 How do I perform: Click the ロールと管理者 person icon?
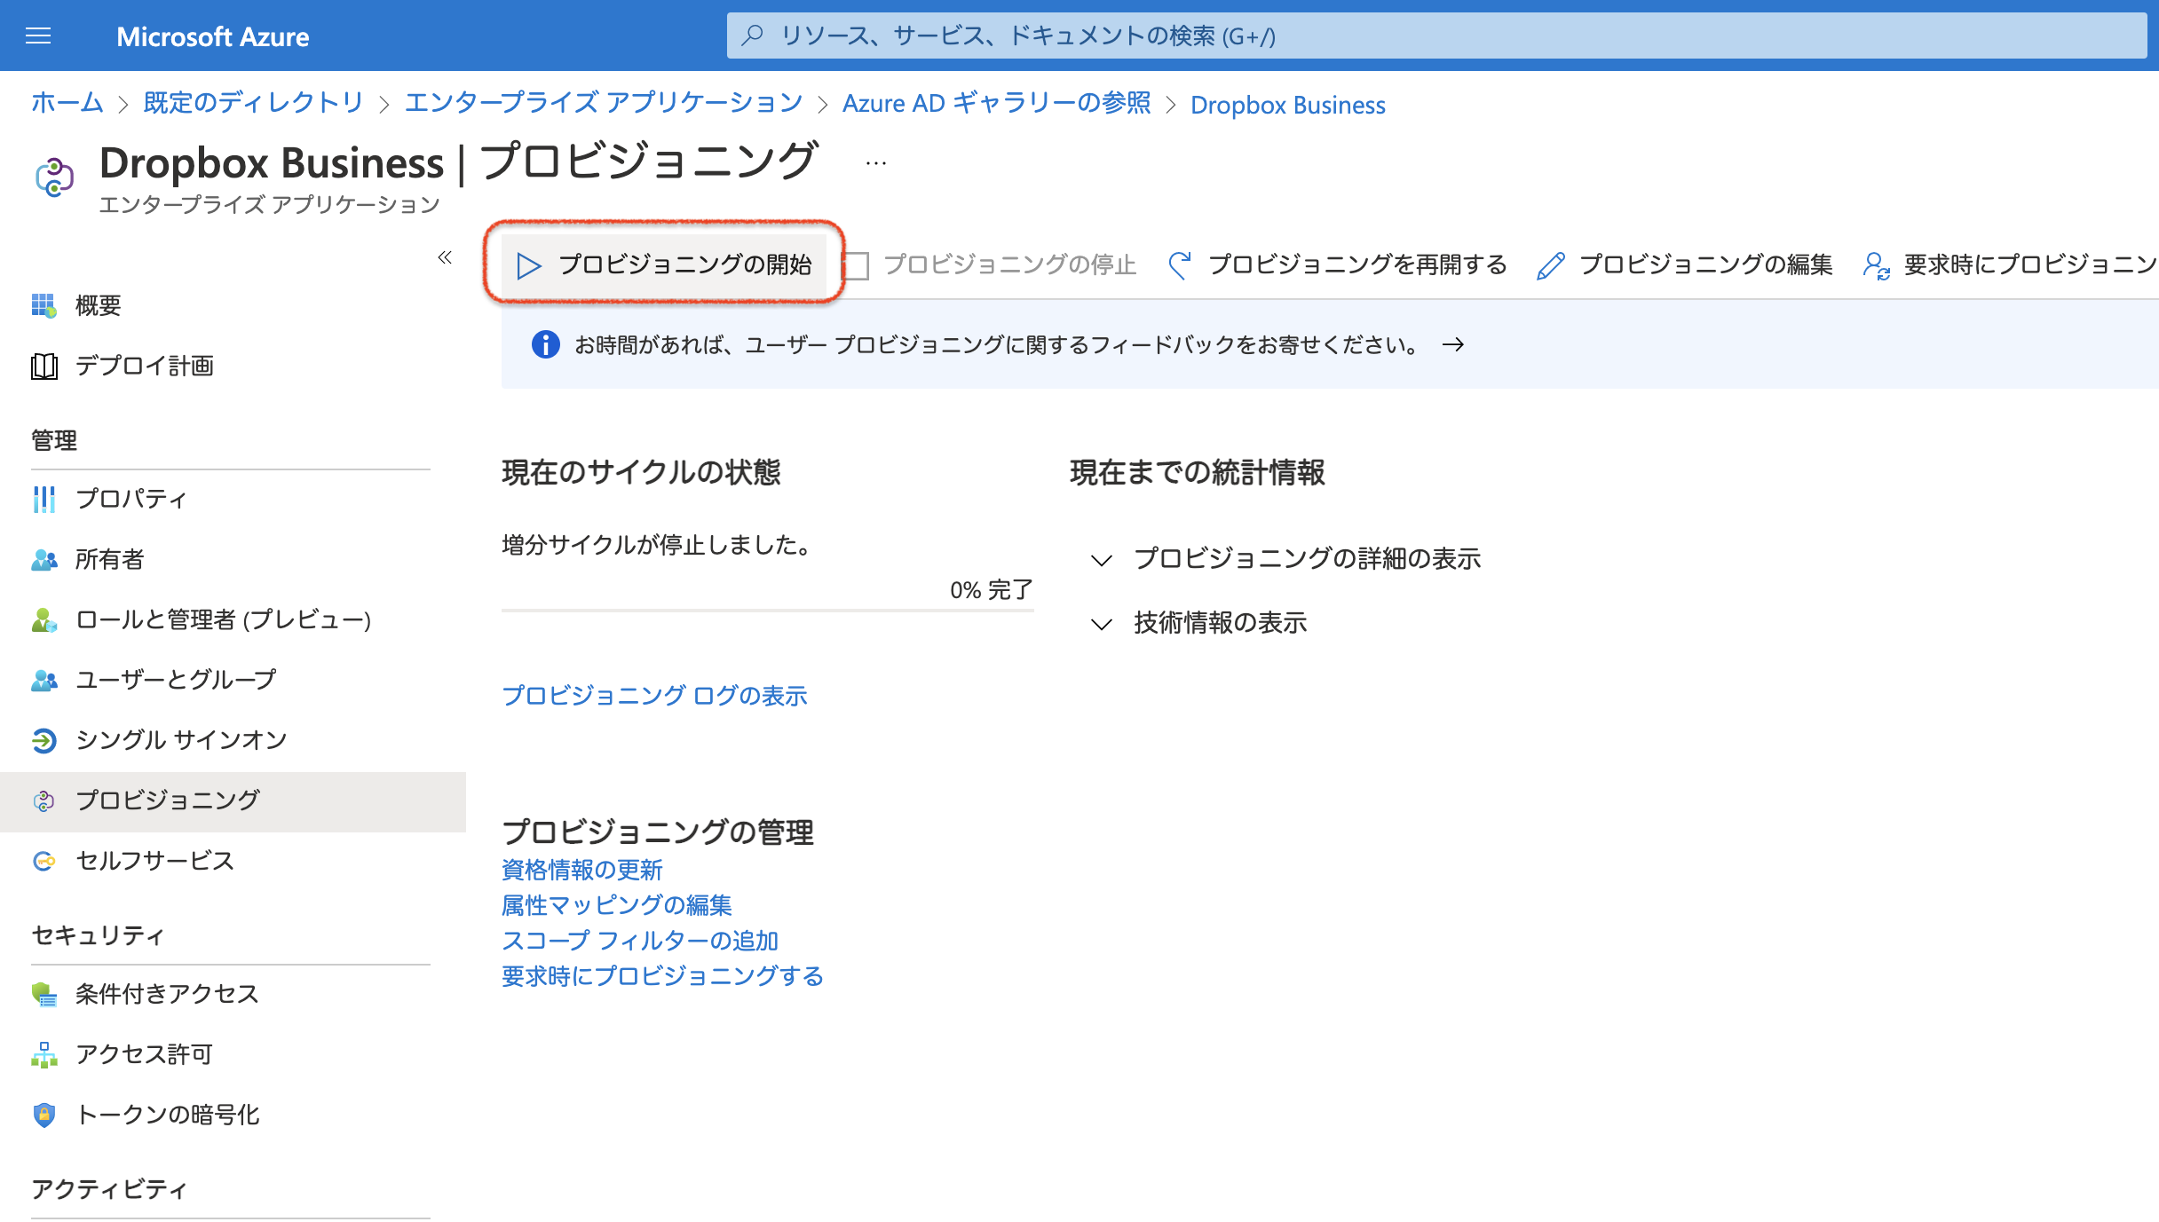tap(44, 619)
